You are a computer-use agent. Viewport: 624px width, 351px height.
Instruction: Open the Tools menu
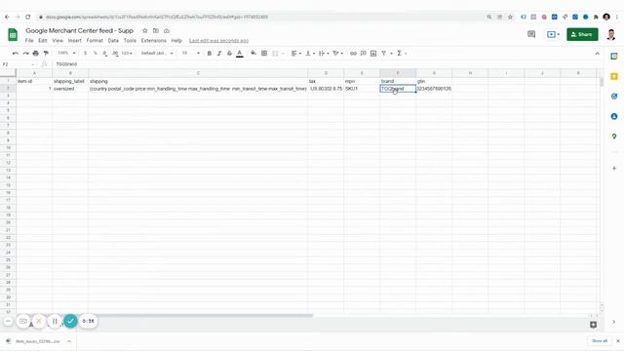pyautogui.click(x=130, y=41)
